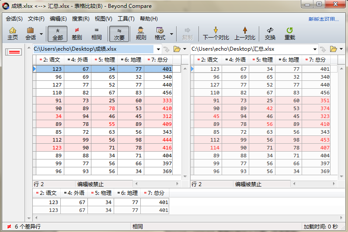Select right pane red cell 114
The image size is (348, 232).
pos(208,148)
